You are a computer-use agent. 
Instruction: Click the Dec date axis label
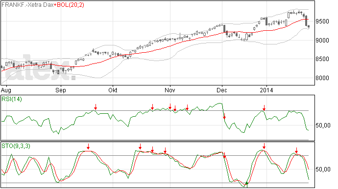coord(222,90)
